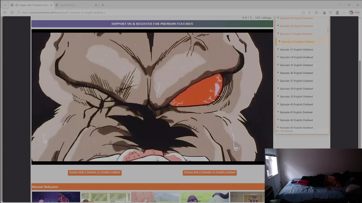View site information lock icon
Image resolution: width=362 pixels, height=203 pixels.
19,12
